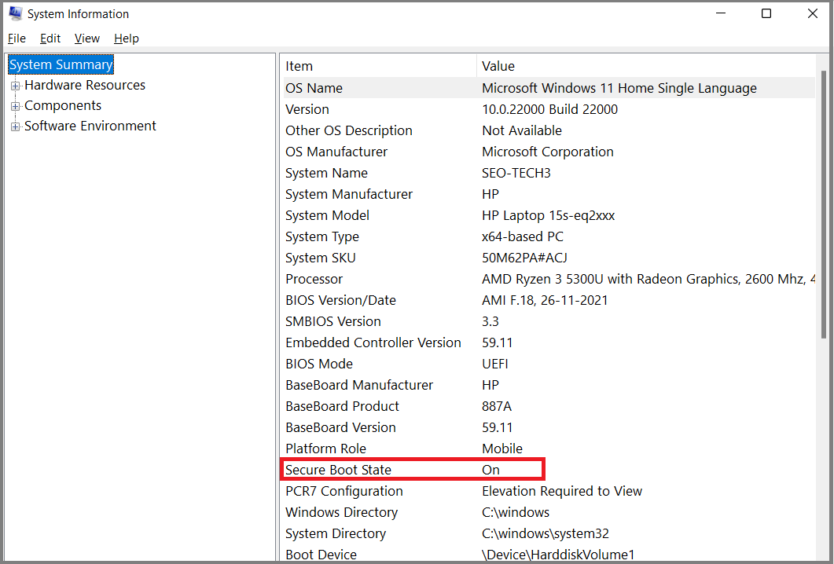
Task: Open the Edit menu
Action: click(x=50, y=38)
